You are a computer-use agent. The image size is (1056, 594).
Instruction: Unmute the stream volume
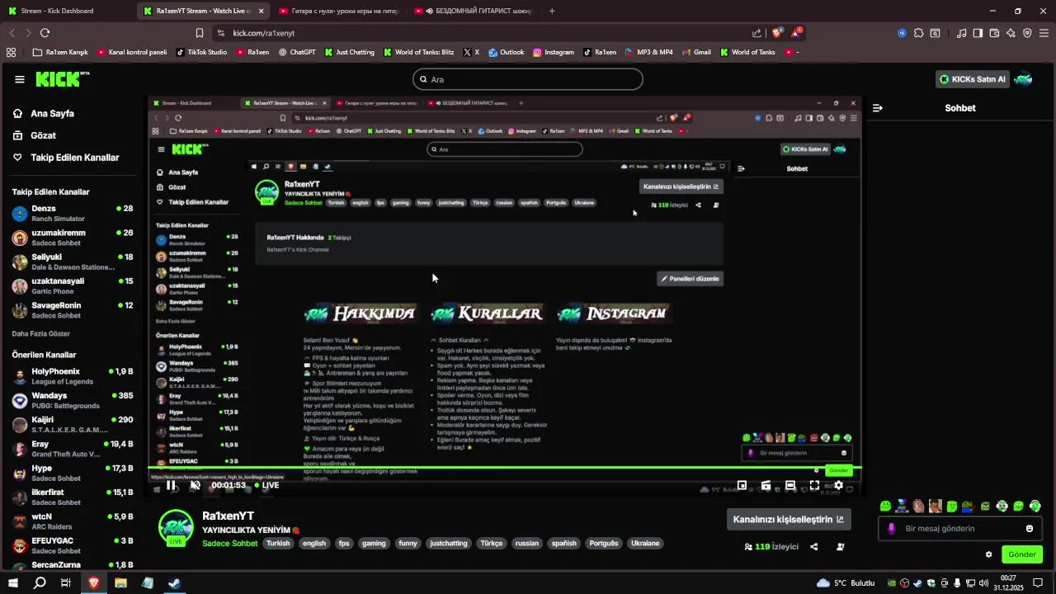click(195, 485)
